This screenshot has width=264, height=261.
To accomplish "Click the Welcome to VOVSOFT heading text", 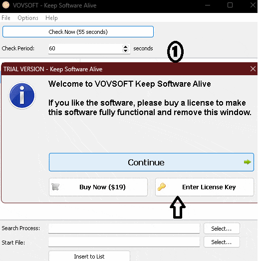I will [129, 84].
